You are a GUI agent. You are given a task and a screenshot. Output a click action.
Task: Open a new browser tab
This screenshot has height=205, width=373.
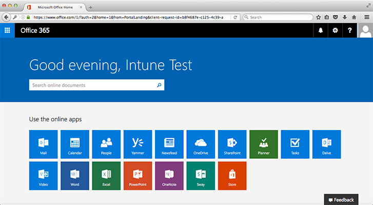click(90, 7)
